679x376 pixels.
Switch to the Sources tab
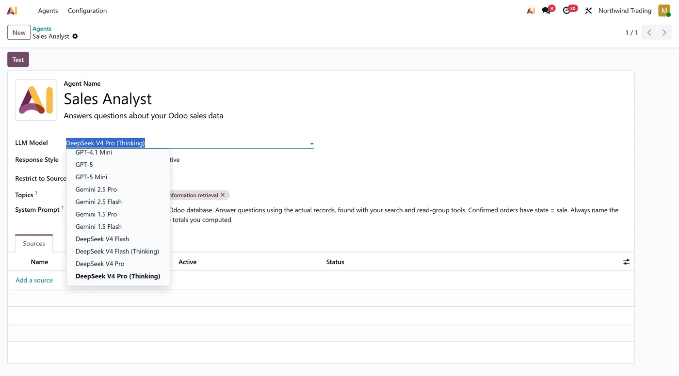pyautogui.click(x=34, y=244)
